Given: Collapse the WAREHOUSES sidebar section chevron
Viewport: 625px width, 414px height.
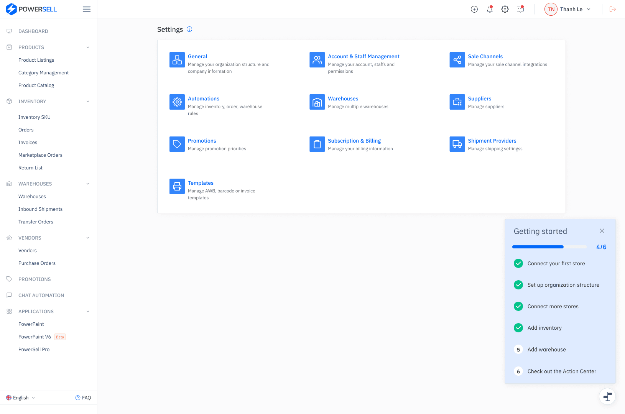Looking at the screenshot, I should 88,184.
